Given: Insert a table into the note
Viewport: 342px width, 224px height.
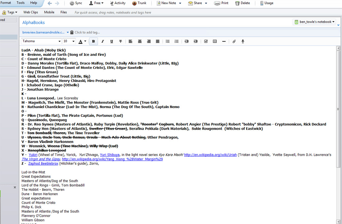Looking at the screenshot, I should coord(215,41).
